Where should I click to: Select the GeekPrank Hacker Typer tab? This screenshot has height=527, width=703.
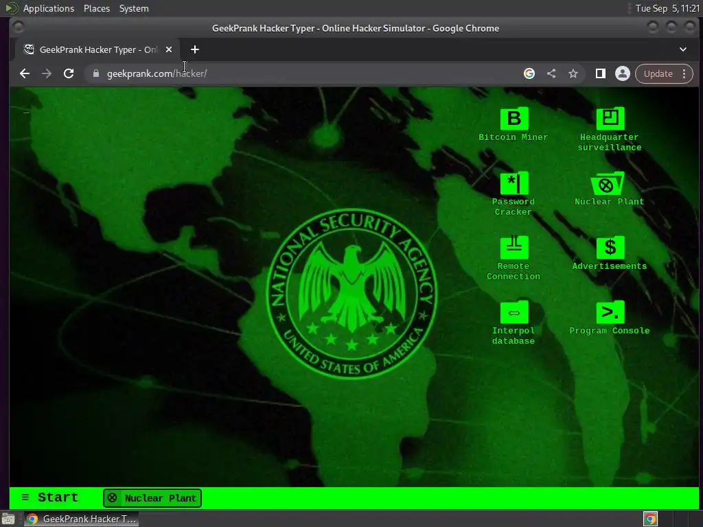[97, 49]
